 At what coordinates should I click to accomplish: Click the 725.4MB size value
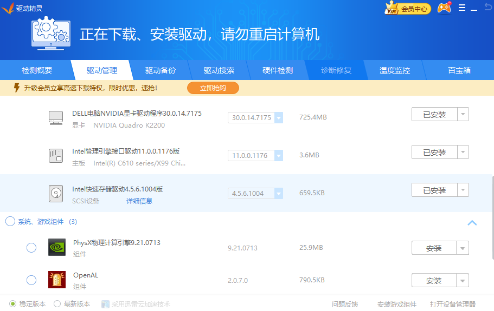click(313, 117)
